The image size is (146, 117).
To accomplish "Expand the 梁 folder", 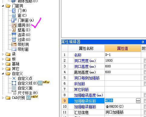I will (x=3, y=54).
